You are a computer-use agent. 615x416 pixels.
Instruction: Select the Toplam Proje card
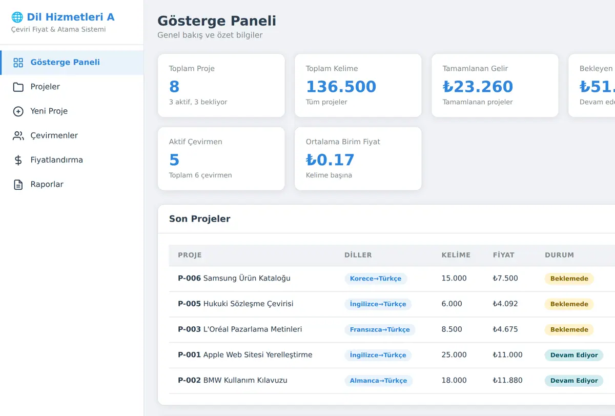pos(221,86)
